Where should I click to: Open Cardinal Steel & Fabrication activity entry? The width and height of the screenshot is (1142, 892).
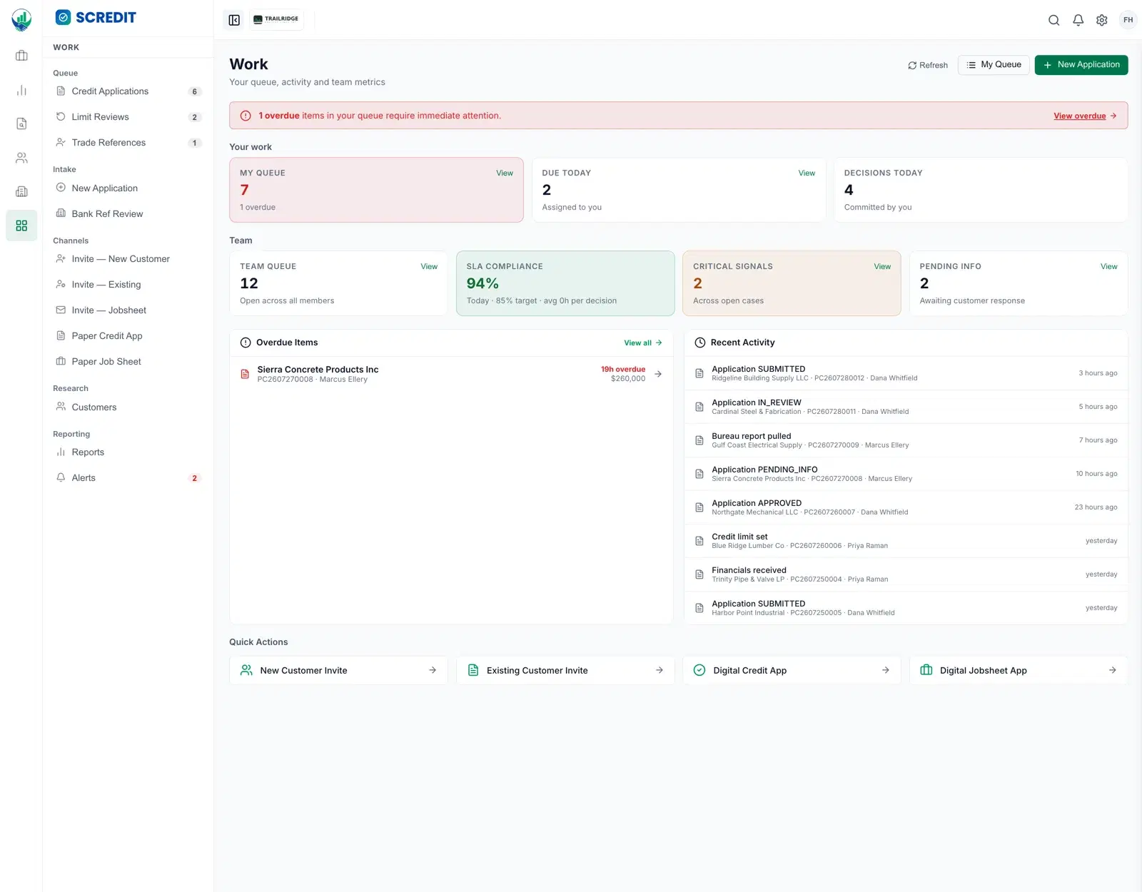(906, 407)
